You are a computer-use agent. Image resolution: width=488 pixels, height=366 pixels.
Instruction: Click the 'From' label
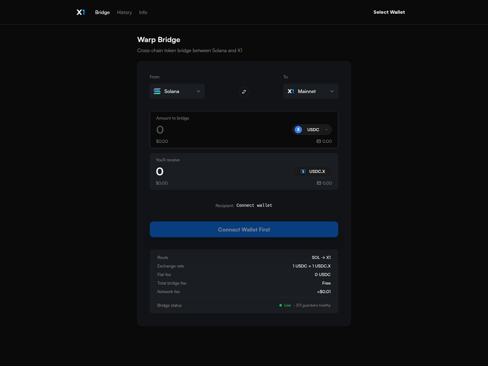(x=154, y=77)
